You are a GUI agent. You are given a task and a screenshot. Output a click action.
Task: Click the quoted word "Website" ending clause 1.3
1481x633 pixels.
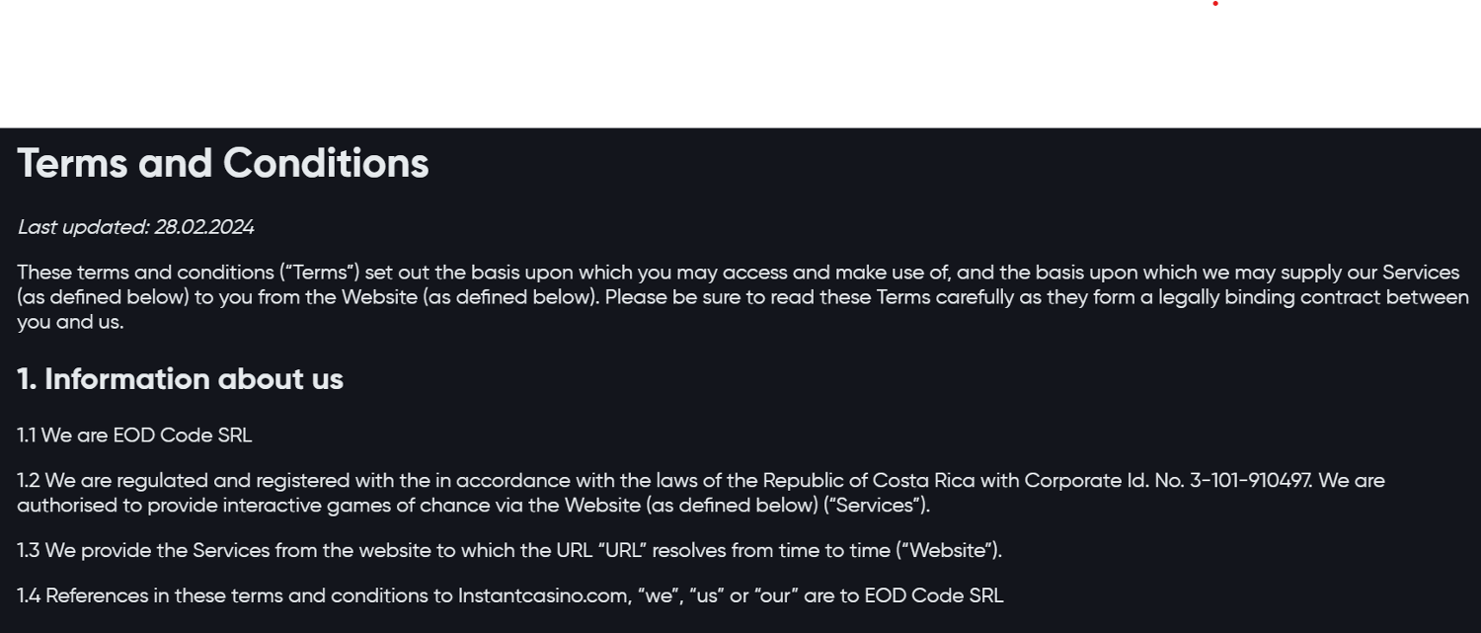(x=947, y=551)
